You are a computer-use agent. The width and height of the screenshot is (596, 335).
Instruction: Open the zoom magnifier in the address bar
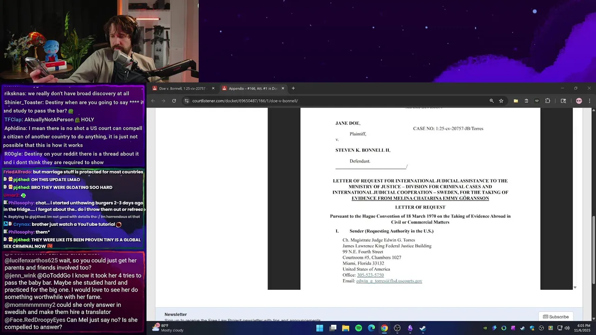point(492,101)
